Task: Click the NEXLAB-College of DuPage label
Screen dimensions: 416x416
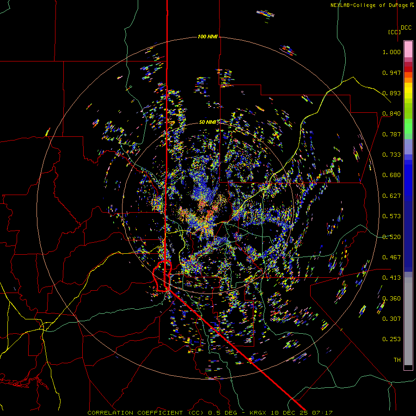Action: click(x=372, y=5)
